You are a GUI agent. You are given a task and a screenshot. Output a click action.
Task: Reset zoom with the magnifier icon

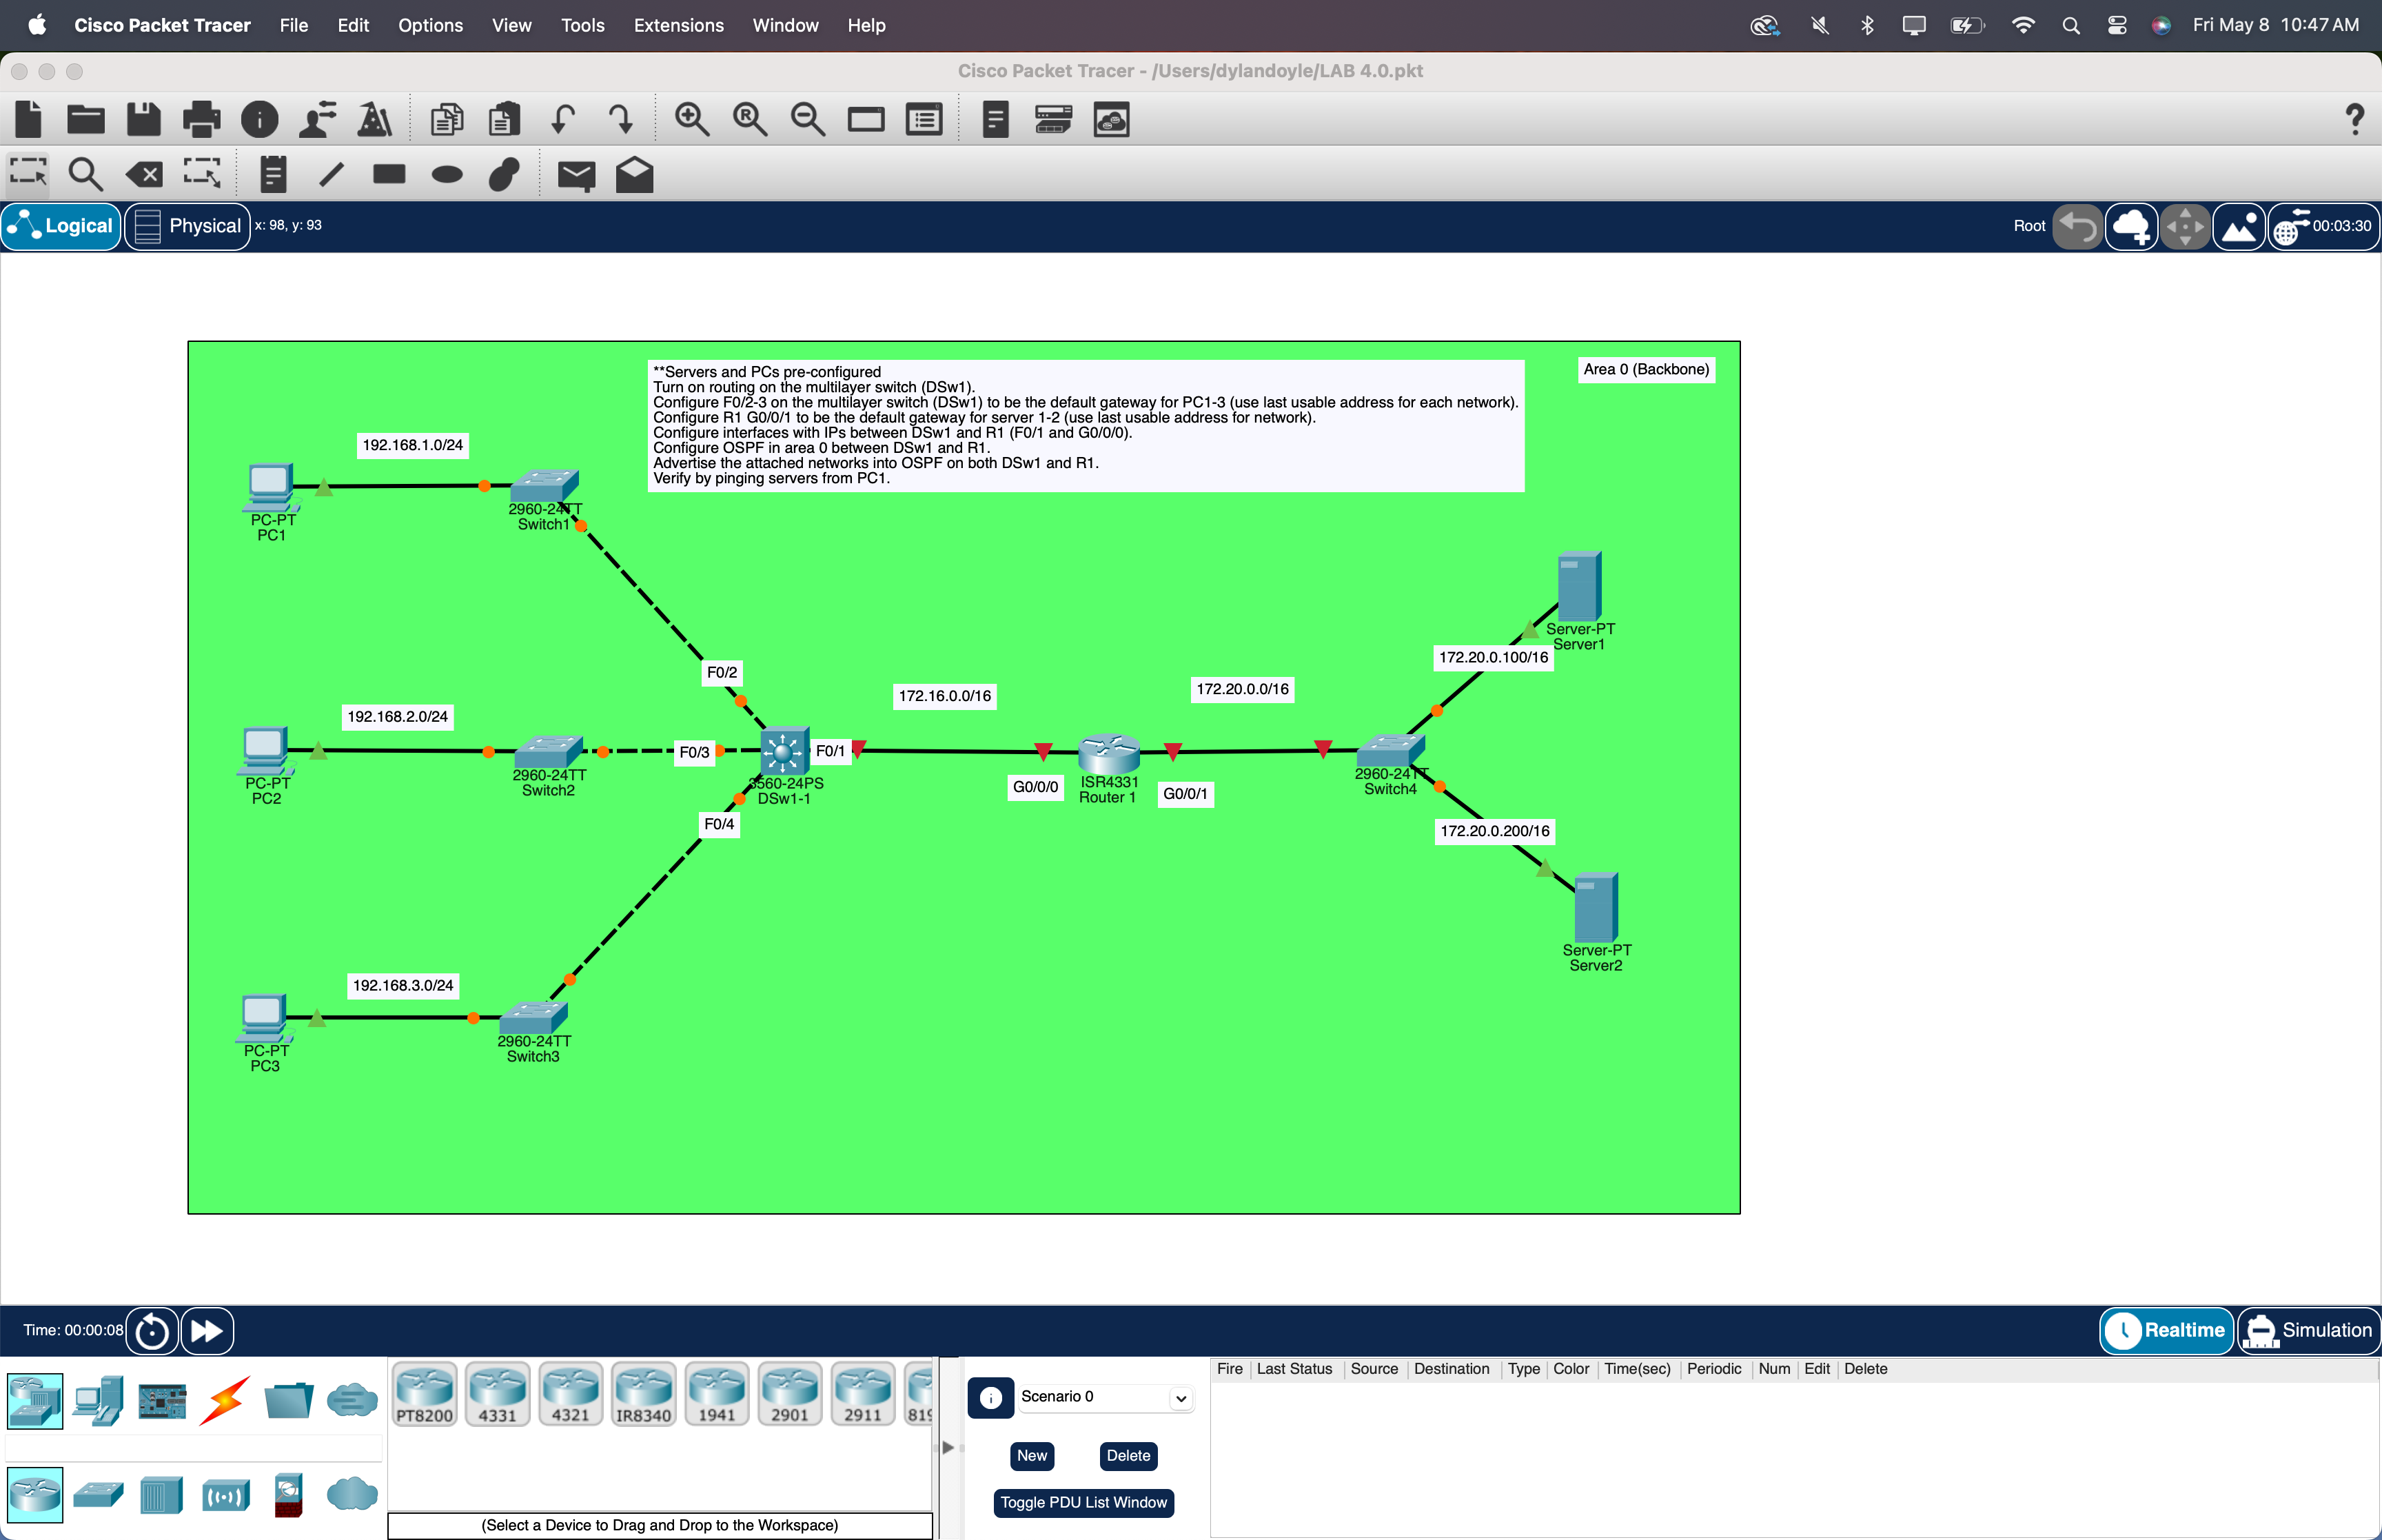click(750, 120)
